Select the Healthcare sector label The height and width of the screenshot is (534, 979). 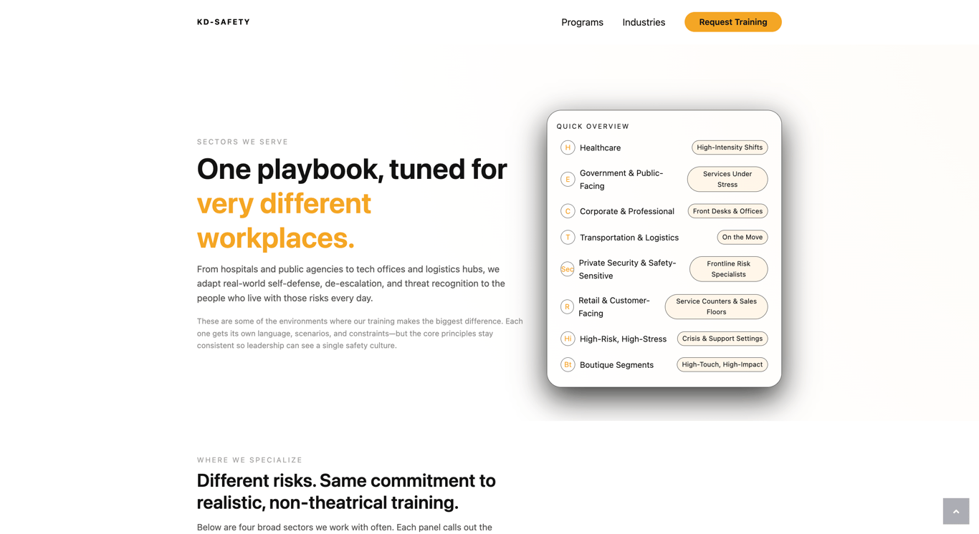[x=600, y=147]
